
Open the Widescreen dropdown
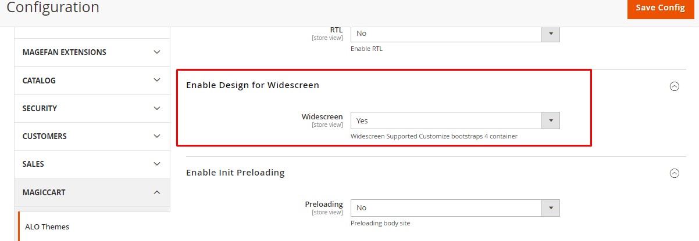pos(447,121)
